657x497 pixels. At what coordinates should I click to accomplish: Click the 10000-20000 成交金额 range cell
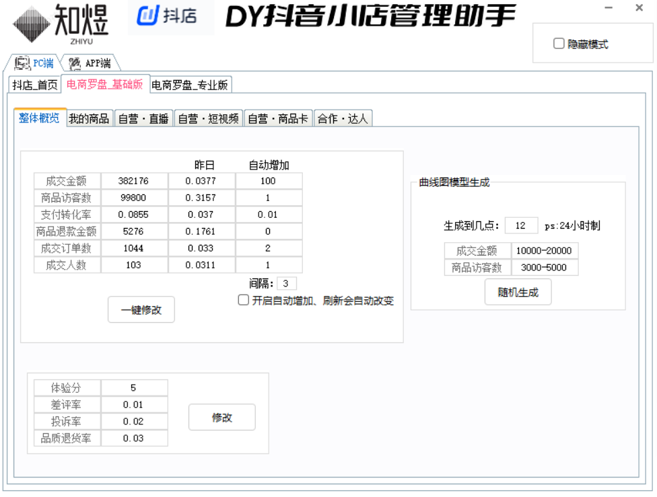545,250
